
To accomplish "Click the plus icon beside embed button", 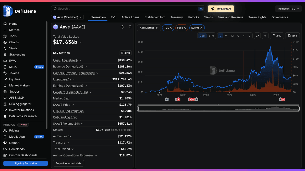I will pos(265,36).
